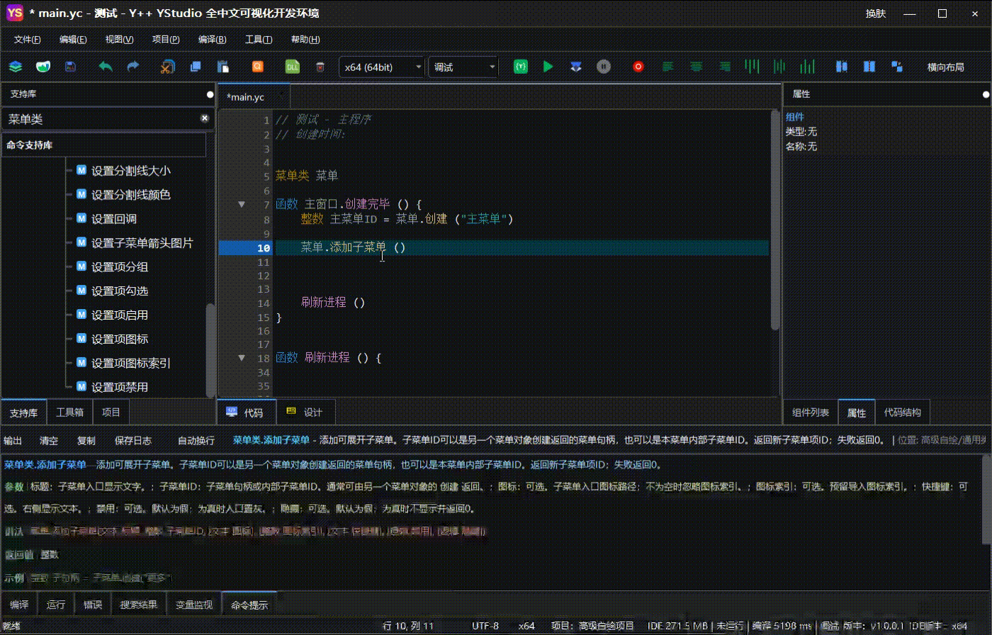Paste using the clipboard icon

pyautogui.click(x=223, y=67)
